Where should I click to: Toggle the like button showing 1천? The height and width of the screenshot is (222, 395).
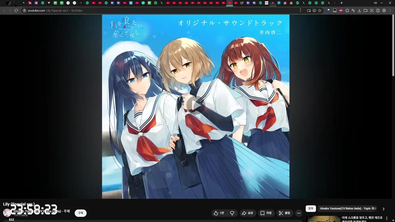click(219, 213)
